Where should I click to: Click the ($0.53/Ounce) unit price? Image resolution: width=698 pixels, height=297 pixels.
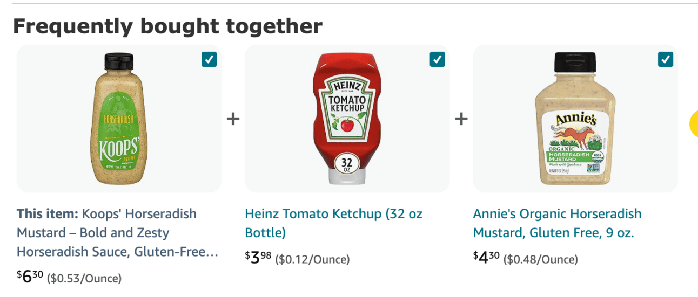[x=84, y=279]
